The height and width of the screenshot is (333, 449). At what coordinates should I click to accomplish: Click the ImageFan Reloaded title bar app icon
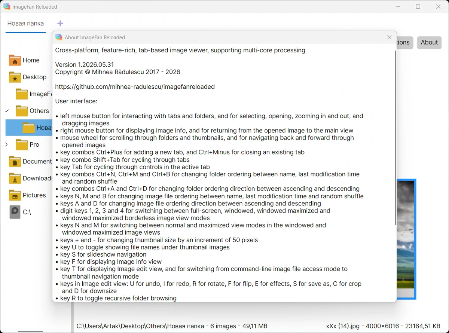pyautogui.click(x=6, y=7)
